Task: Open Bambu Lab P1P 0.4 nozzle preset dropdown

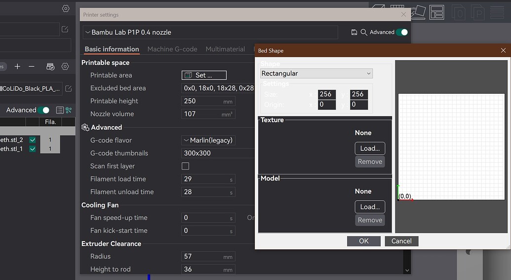Action: [x=210, y=32]
